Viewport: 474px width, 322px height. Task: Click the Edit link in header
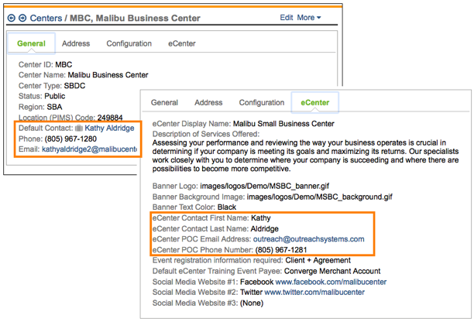coord(287,17)
